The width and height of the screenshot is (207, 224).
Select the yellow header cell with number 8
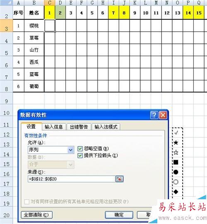coord(124,13)
